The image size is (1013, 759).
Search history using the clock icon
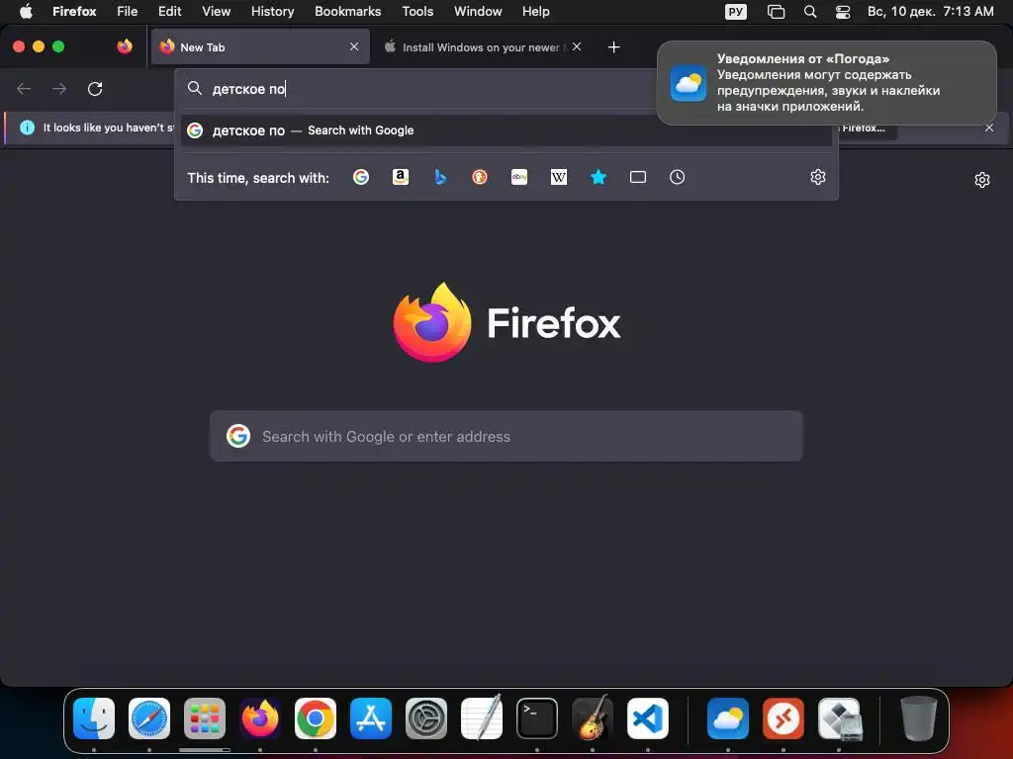tap(677, 177)
